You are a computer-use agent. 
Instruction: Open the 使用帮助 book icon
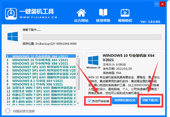click(x=103, y=13)
